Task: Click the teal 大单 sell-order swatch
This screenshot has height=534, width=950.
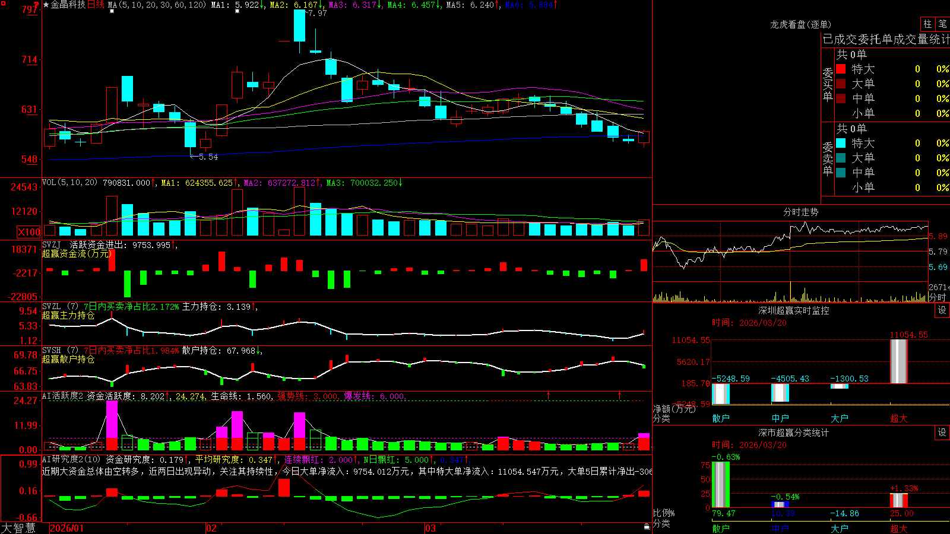Action: point(841,158)
